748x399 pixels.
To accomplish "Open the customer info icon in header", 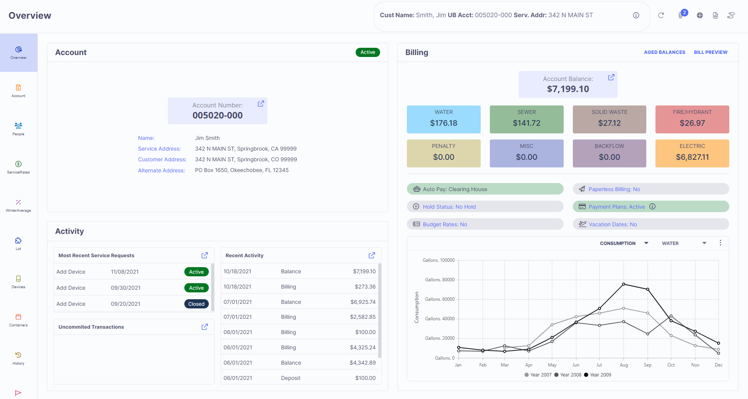I will [x=636, y=15].
